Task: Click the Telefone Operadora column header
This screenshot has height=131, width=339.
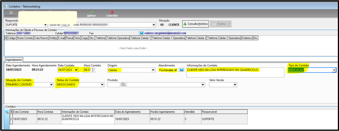Action: click(x=118, y=38)
